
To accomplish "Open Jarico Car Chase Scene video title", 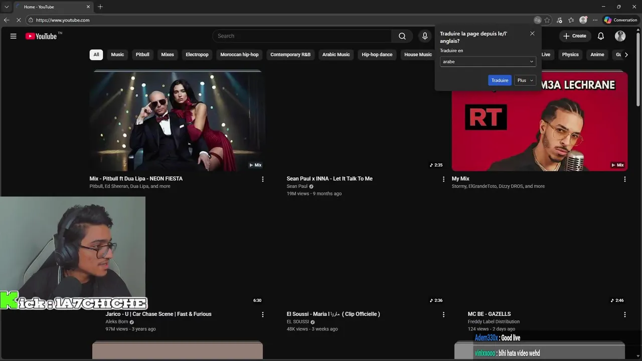I will click(158, 314).
